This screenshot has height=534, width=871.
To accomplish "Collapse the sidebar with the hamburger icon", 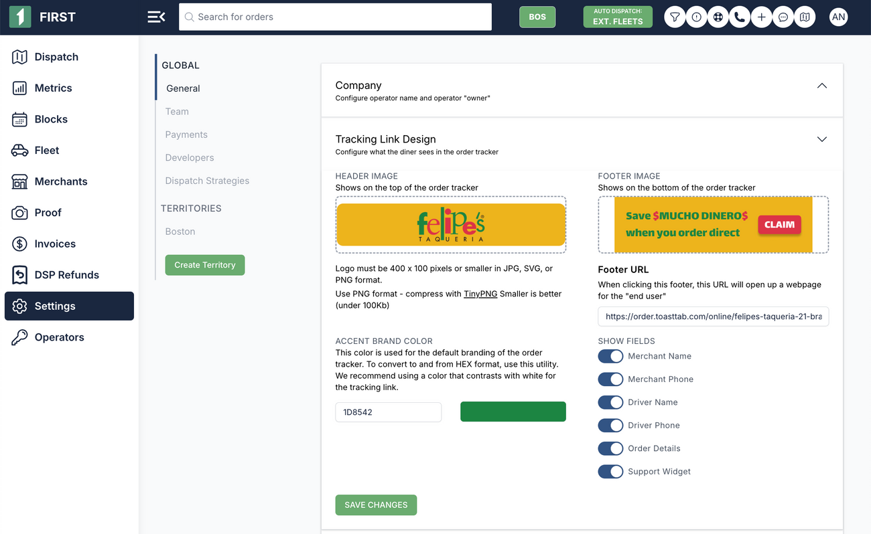I will tap(156, 17).
